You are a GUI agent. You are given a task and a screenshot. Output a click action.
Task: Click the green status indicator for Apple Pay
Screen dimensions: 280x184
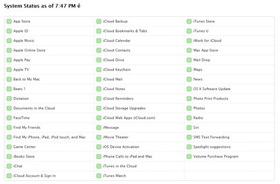[9, 60]
